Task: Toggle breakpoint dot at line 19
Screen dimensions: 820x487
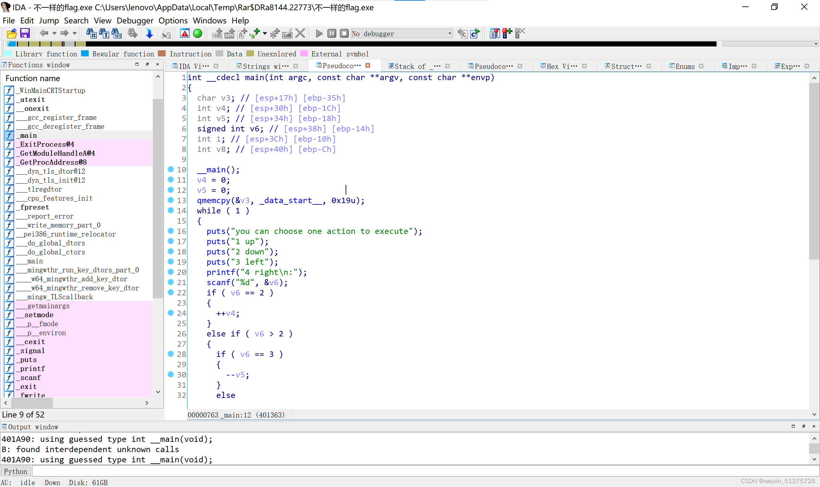Action: coord(170,261)
